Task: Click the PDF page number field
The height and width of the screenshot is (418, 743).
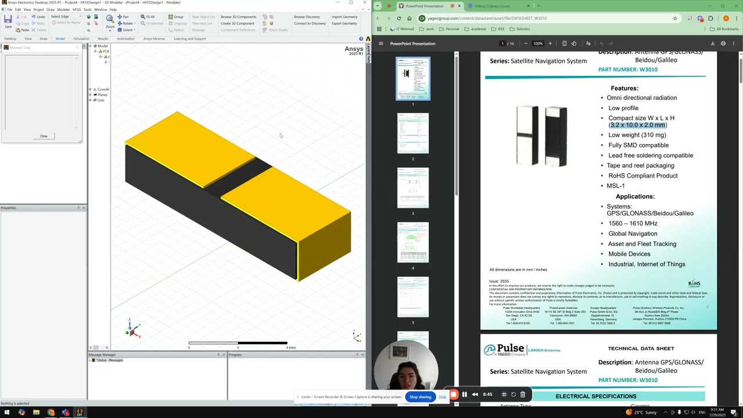Action: [503, 44]
